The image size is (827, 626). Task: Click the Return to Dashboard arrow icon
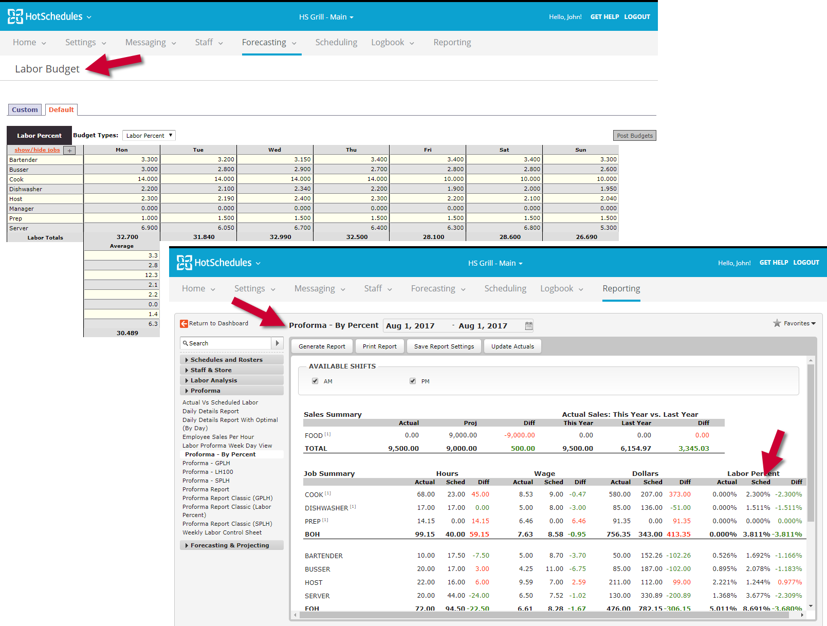tap(184, 324)
